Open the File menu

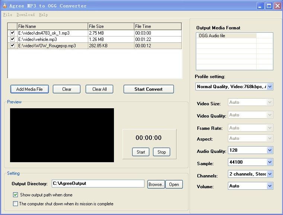click(x=7, y=15)
